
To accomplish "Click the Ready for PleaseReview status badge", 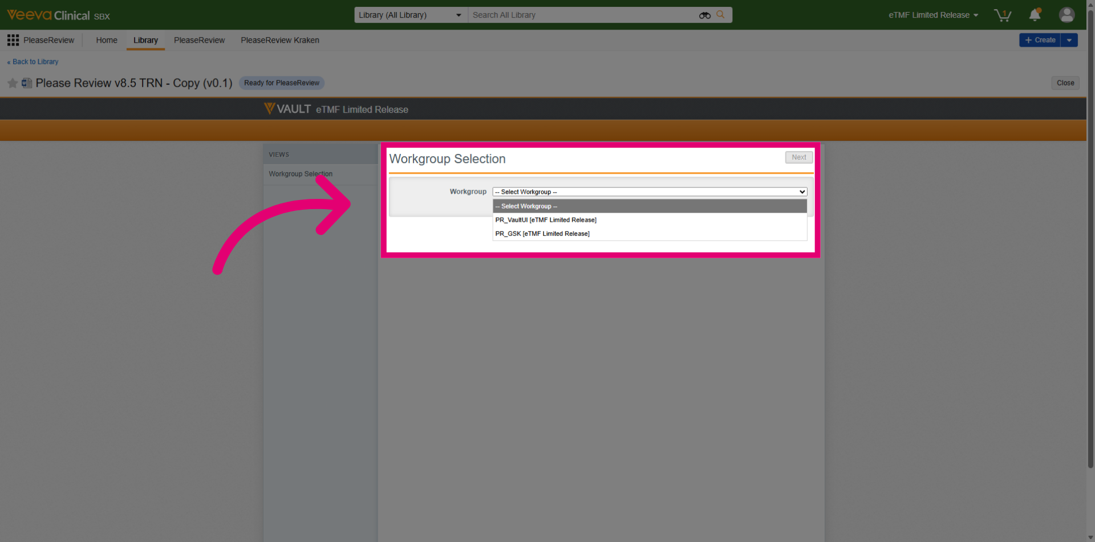I will coord(282,83).
